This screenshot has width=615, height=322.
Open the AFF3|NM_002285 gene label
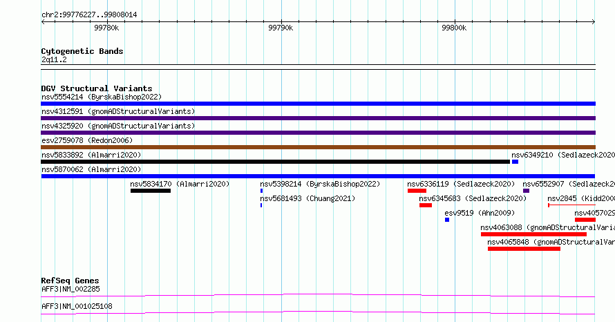coord(70,289)
